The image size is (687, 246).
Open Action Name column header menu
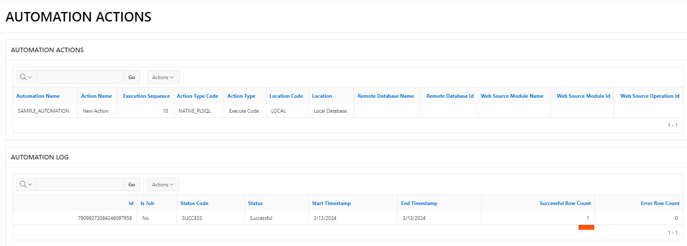(96, 96)
